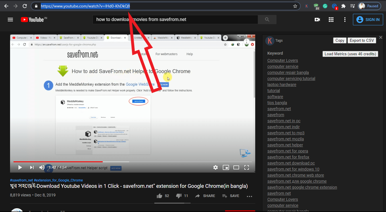The image size is (386, 212).
Task: Open savefrom.net for windows 10 keyword
Action: point(293,169)
